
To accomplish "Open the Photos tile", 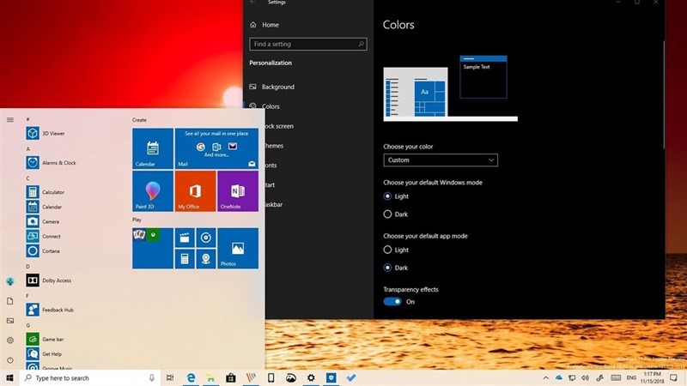I will pyautogui.click(x=237, y=248).
